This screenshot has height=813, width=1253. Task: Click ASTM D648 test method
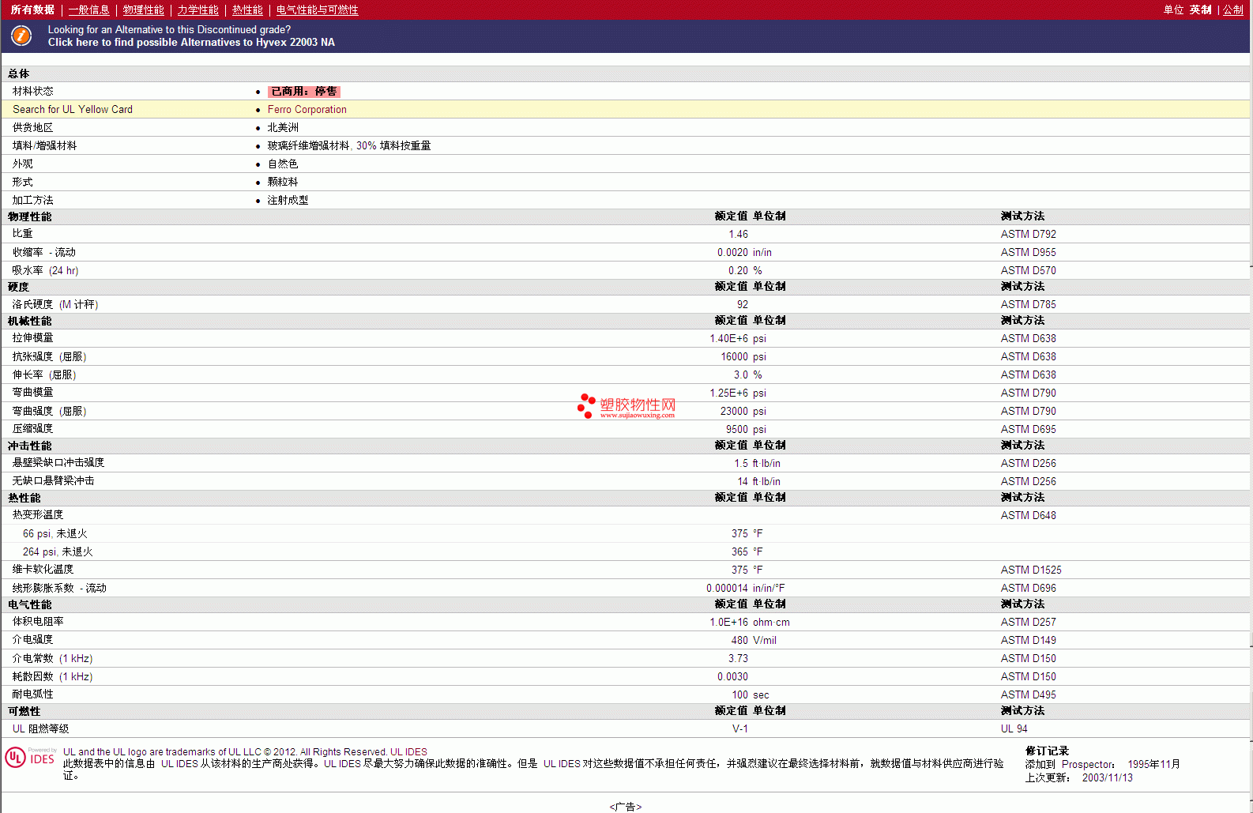click(x=1028, y=516)
